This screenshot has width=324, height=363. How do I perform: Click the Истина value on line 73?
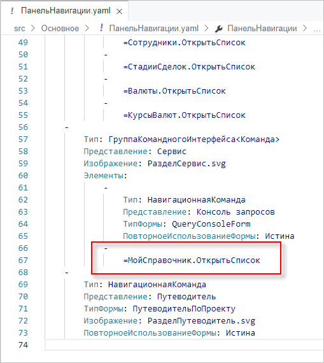[241, 333]
